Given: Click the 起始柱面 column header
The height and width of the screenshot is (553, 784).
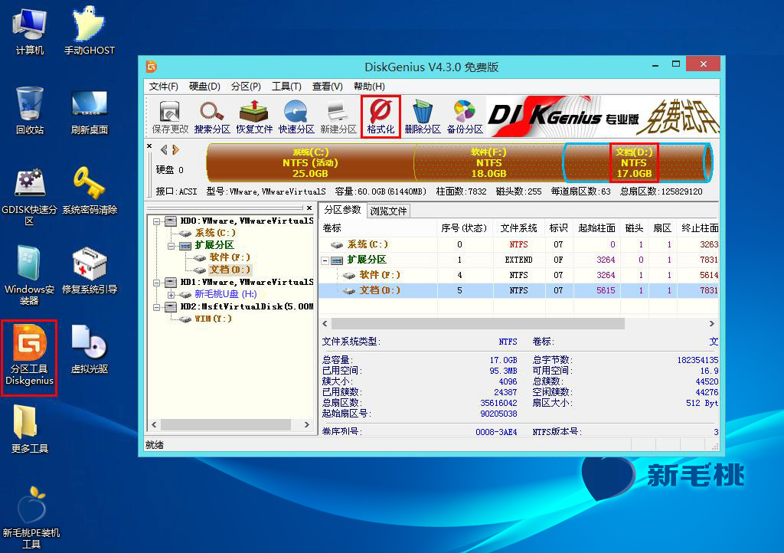Looking at the screenshot, I should tap(596, 228).
